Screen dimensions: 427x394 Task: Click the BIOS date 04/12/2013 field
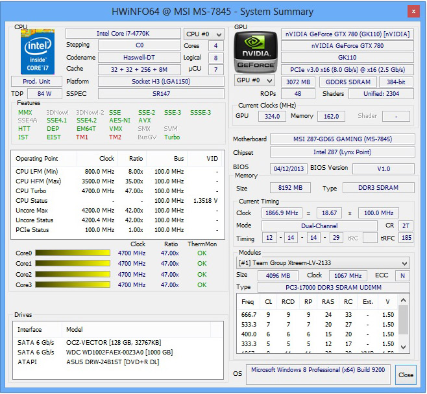click(289, 169)
